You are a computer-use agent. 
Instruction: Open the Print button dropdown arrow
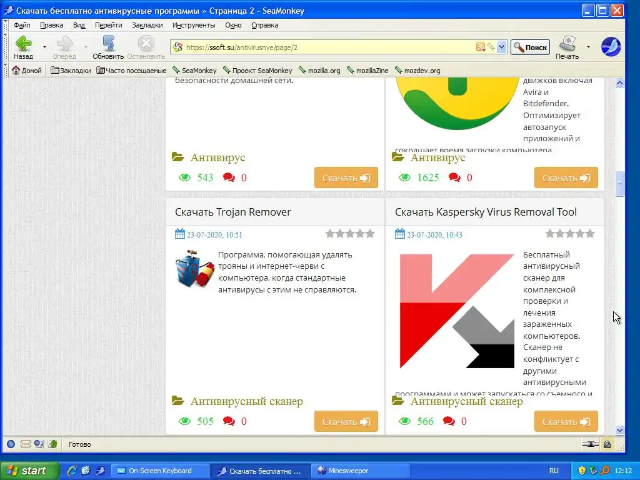588,47
